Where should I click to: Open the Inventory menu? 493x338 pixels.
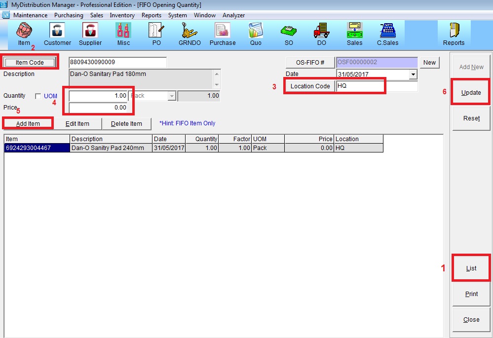[122, 15]
